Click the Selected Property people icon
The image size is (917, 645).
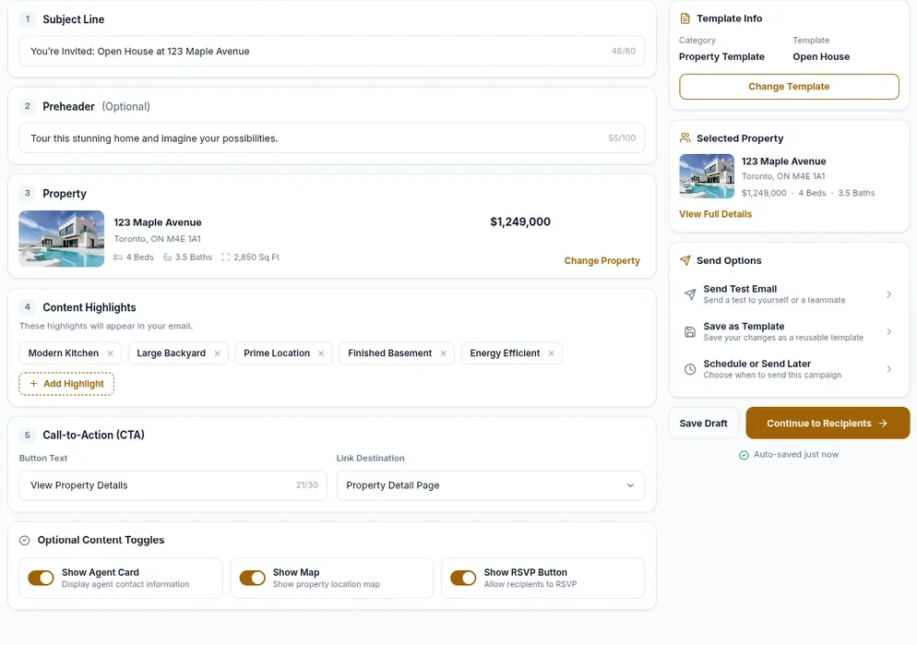685,138
